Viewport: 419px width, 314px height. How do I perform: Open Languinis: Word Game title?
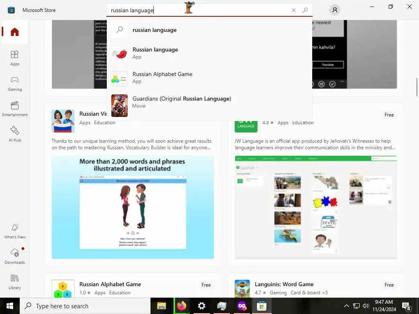(284, 285)
